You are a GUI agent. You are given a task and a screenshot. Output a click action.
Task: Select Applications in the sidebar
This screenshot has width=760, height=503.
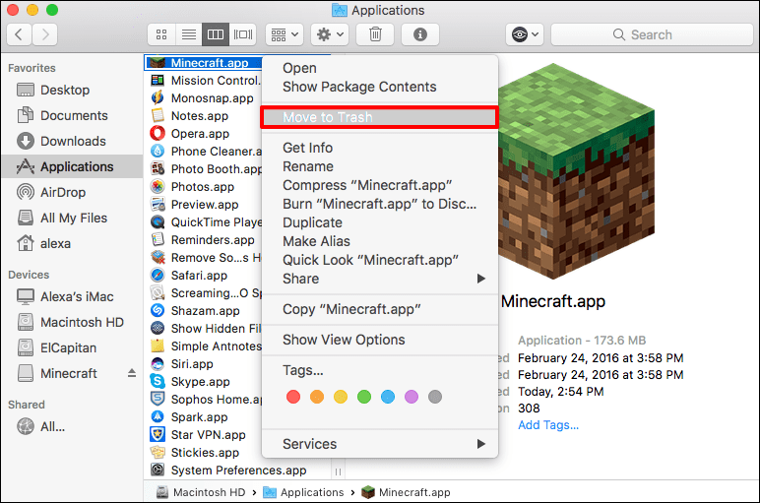pyautogui.click(x=72, y=166)
